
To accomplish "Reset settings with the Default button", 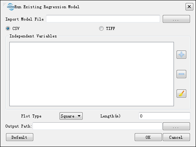I will click(19, 137).
